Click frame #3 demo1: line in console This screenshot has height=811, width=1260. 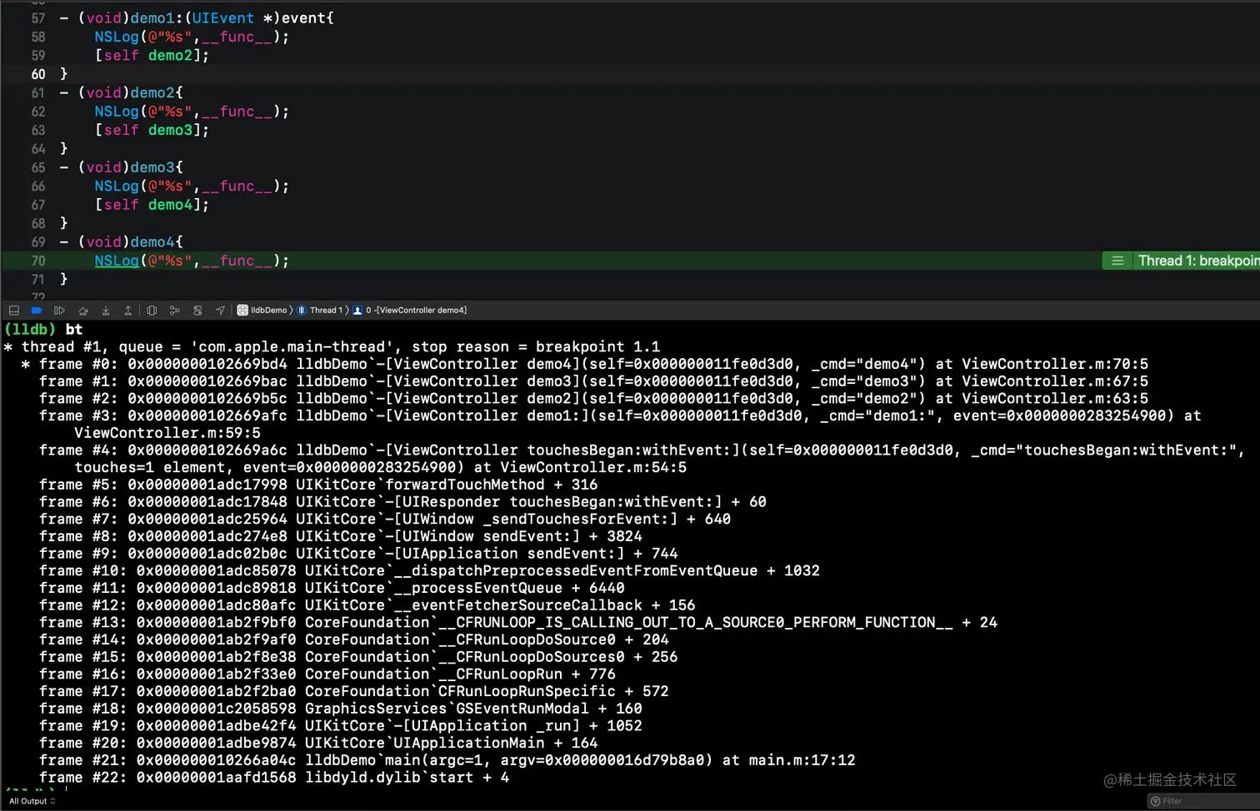pyautogui.click(x=620, y=425)
